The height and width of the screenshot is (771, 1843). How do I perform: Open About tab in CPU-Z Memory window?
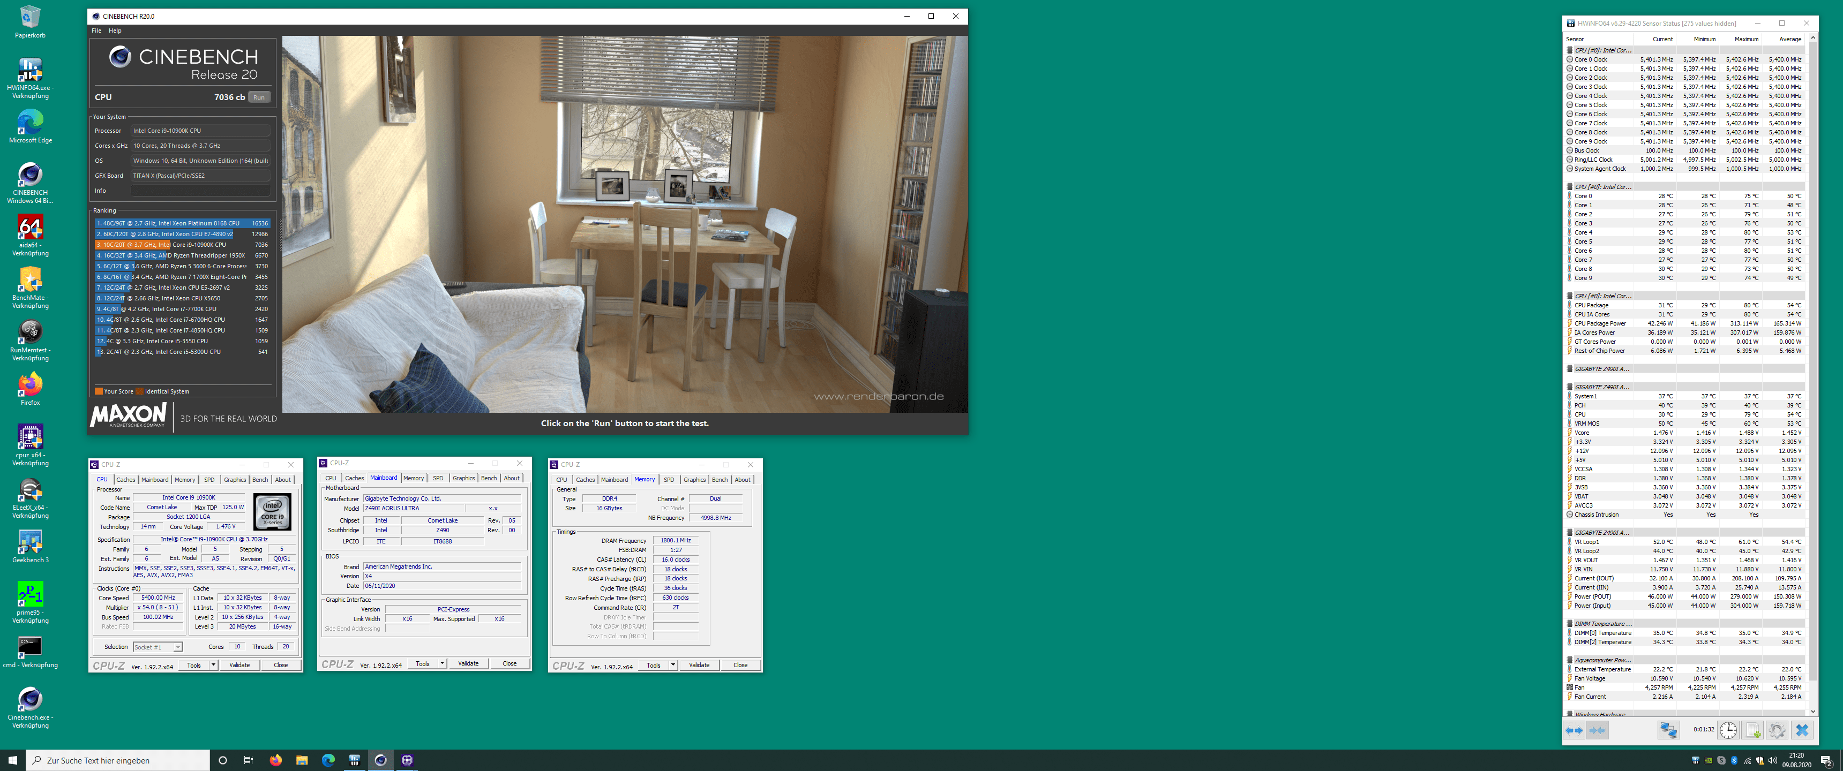coord(743,480)
